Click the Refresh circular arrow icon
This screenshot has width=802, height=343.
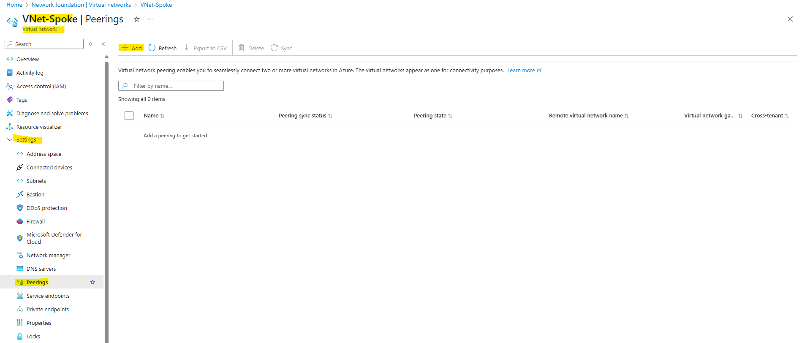click(152, 48)
